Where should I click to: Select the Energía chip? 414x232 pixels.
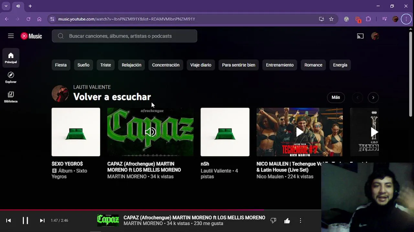point(340,65)
